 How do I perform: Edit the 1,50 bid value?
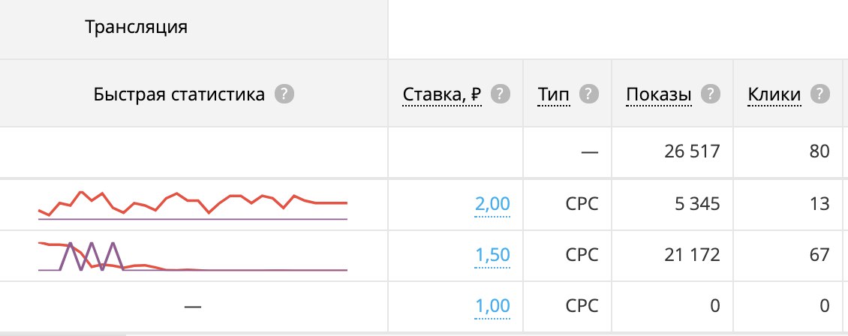(x=492, y=254)
